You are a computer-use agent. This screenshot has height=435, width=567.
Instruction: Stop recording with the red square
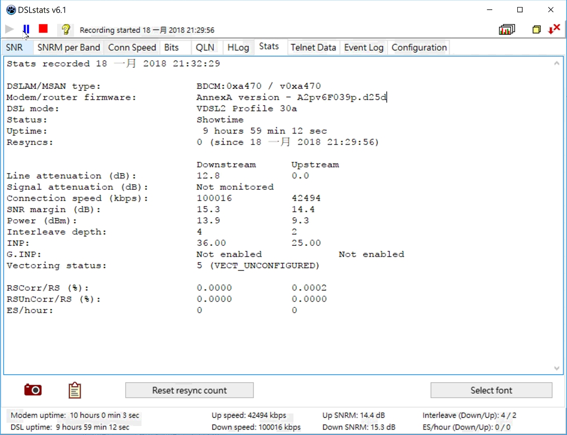click(x=43, y=29)
